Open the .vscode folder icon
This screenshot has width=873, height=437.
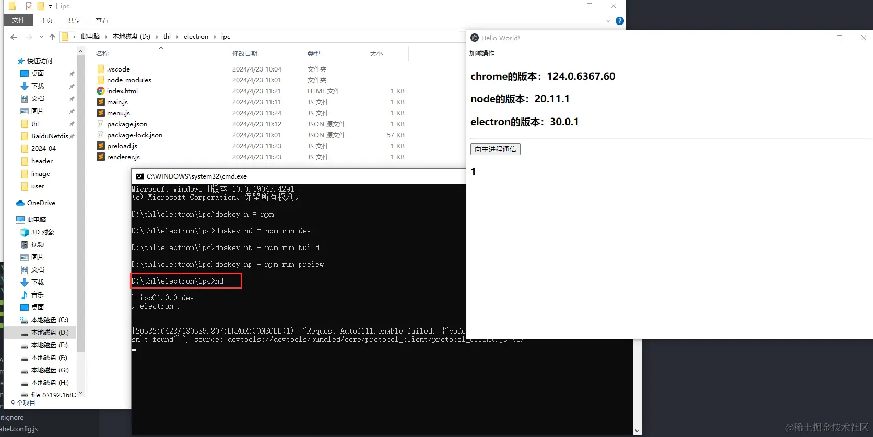[x=101, y=69]
